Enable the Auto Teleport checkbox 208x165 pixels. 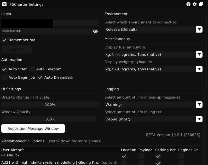pyautogui.click(x=32, y=69)
